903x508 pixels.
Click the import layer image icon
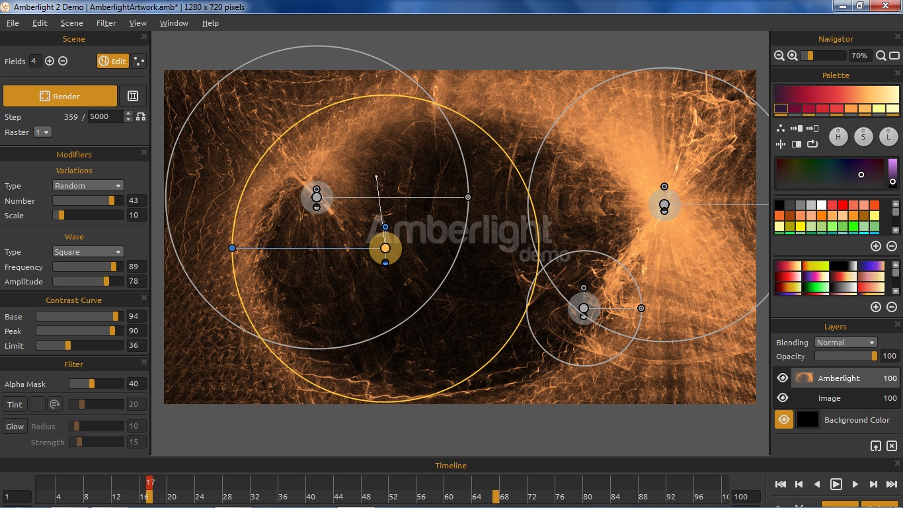click(x=876, y=446)
